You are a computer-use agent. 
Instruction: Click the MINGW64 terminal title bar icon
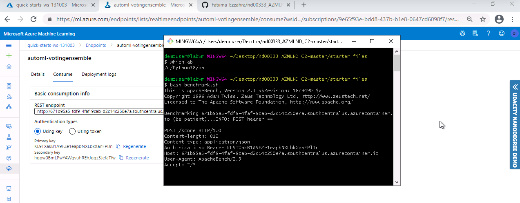170,42
